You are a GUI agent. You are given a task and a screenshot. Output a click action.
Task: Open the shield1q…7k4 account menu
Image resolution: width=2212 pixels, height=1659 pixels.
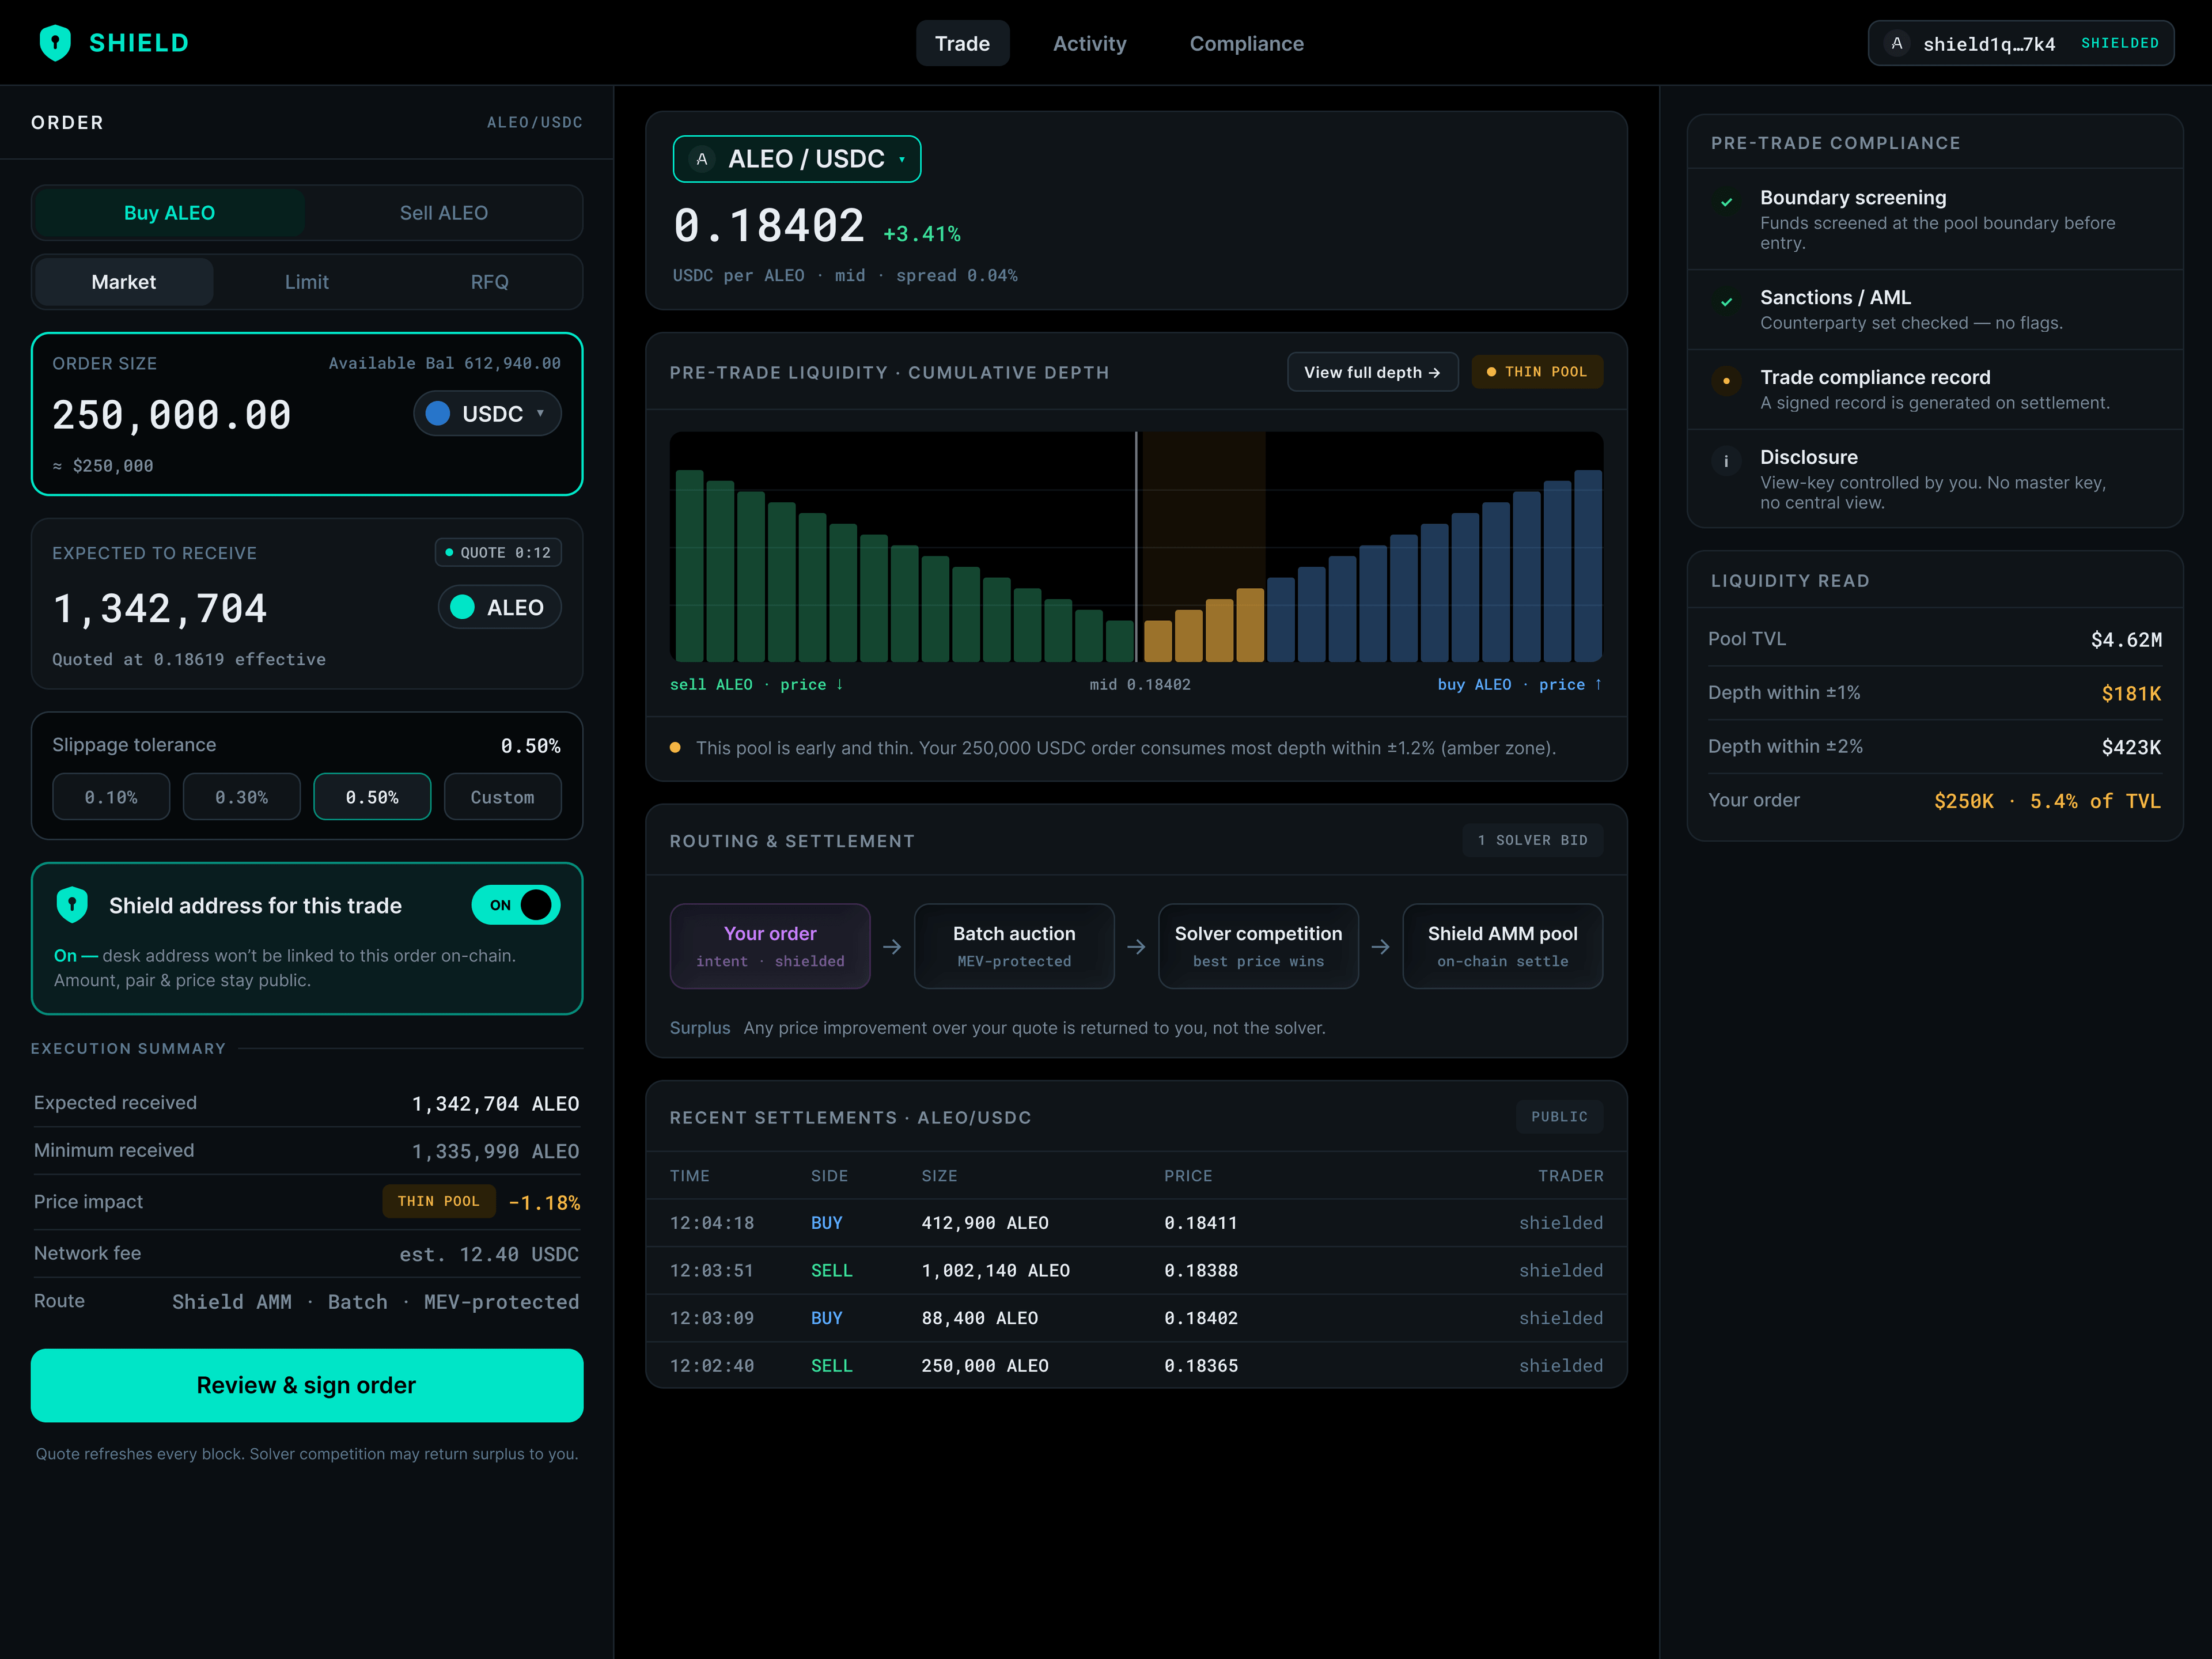click(2021, 43)
